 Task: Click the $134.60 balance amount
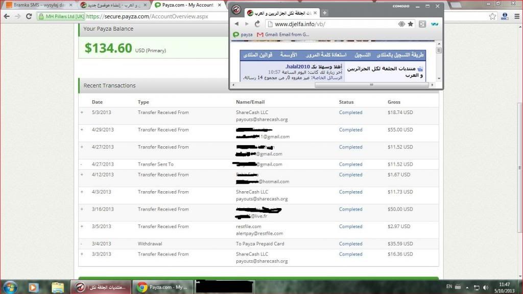pos(108,49)
